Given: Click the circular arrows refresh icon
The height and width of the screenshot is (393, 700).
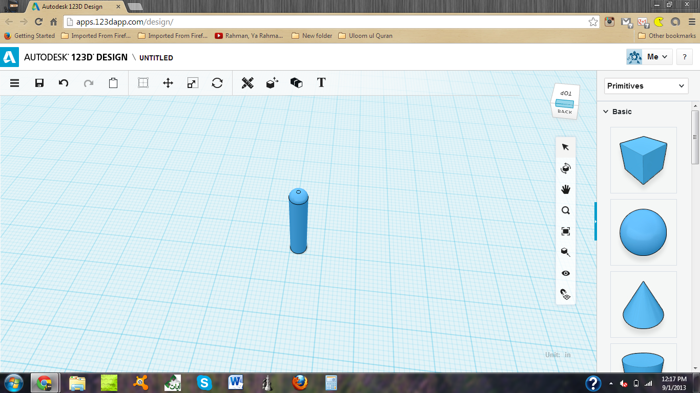Looking at the screenshot, I should [x=217, y=83].
